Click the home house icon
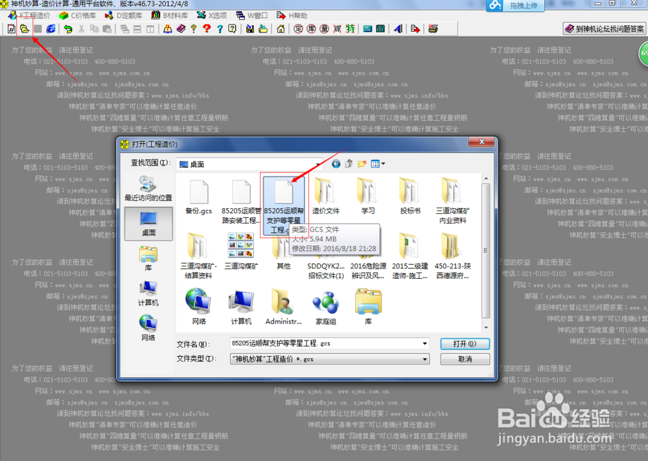 click(281, 29)
